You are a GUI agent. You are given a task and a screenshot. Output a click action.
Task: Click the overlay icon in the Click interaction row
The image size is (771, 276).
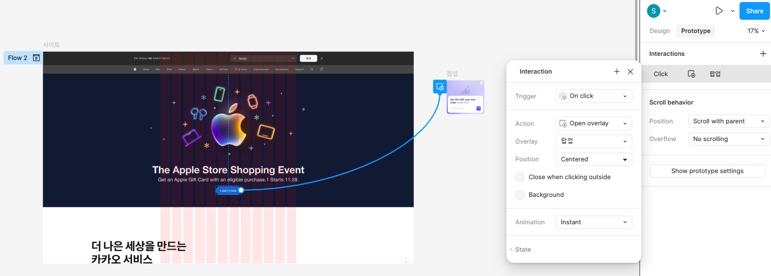coord(691,74)
